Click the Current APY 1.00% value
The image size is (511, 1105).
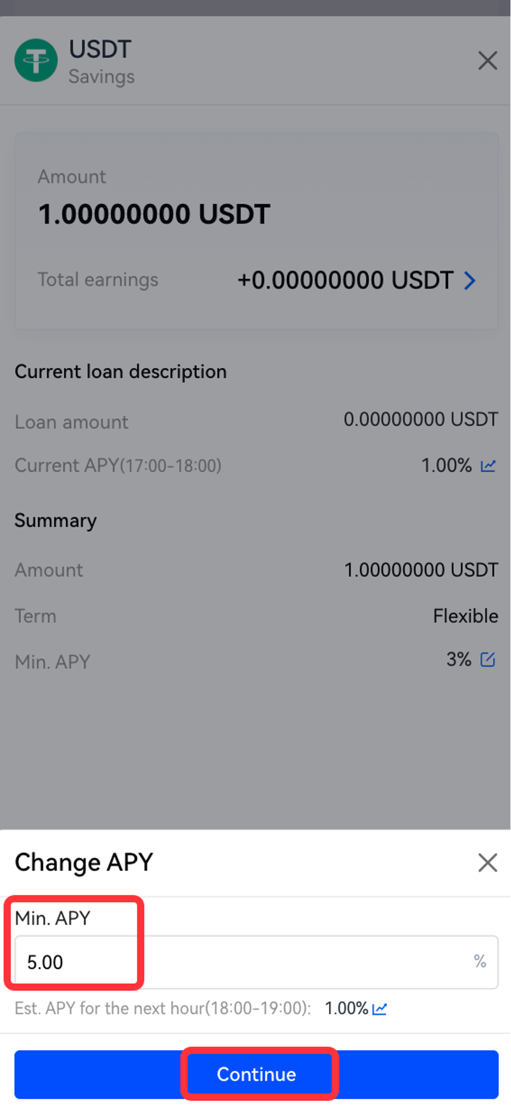446,465
